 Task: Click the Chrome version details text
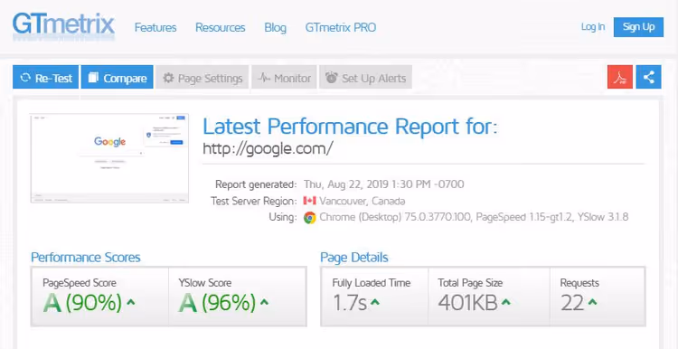click(474, 217)
